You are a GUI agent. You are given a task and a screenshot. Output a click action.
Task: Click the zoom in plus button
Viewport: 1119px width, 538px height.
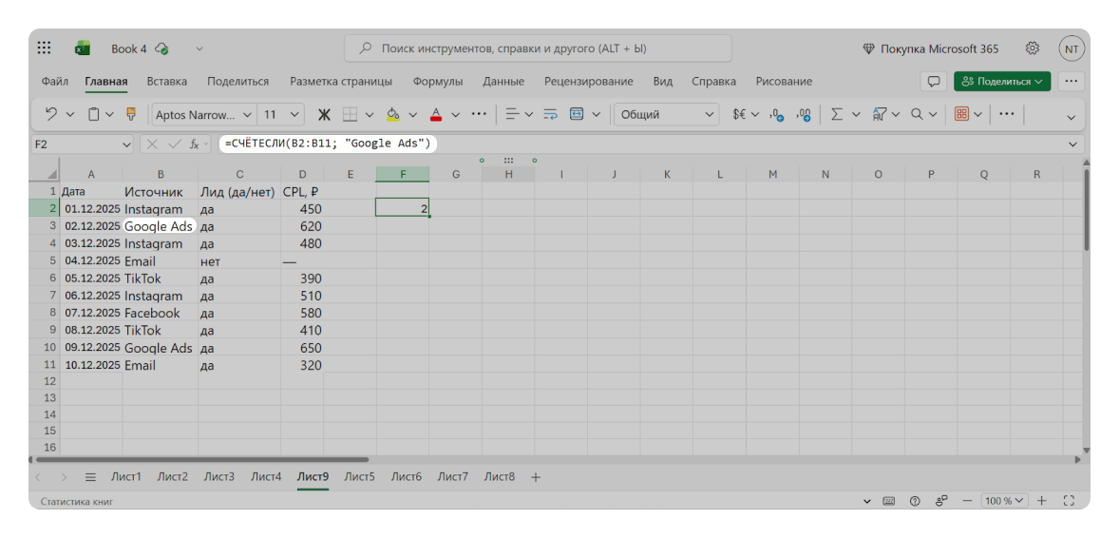click(x=1041, y=501)
